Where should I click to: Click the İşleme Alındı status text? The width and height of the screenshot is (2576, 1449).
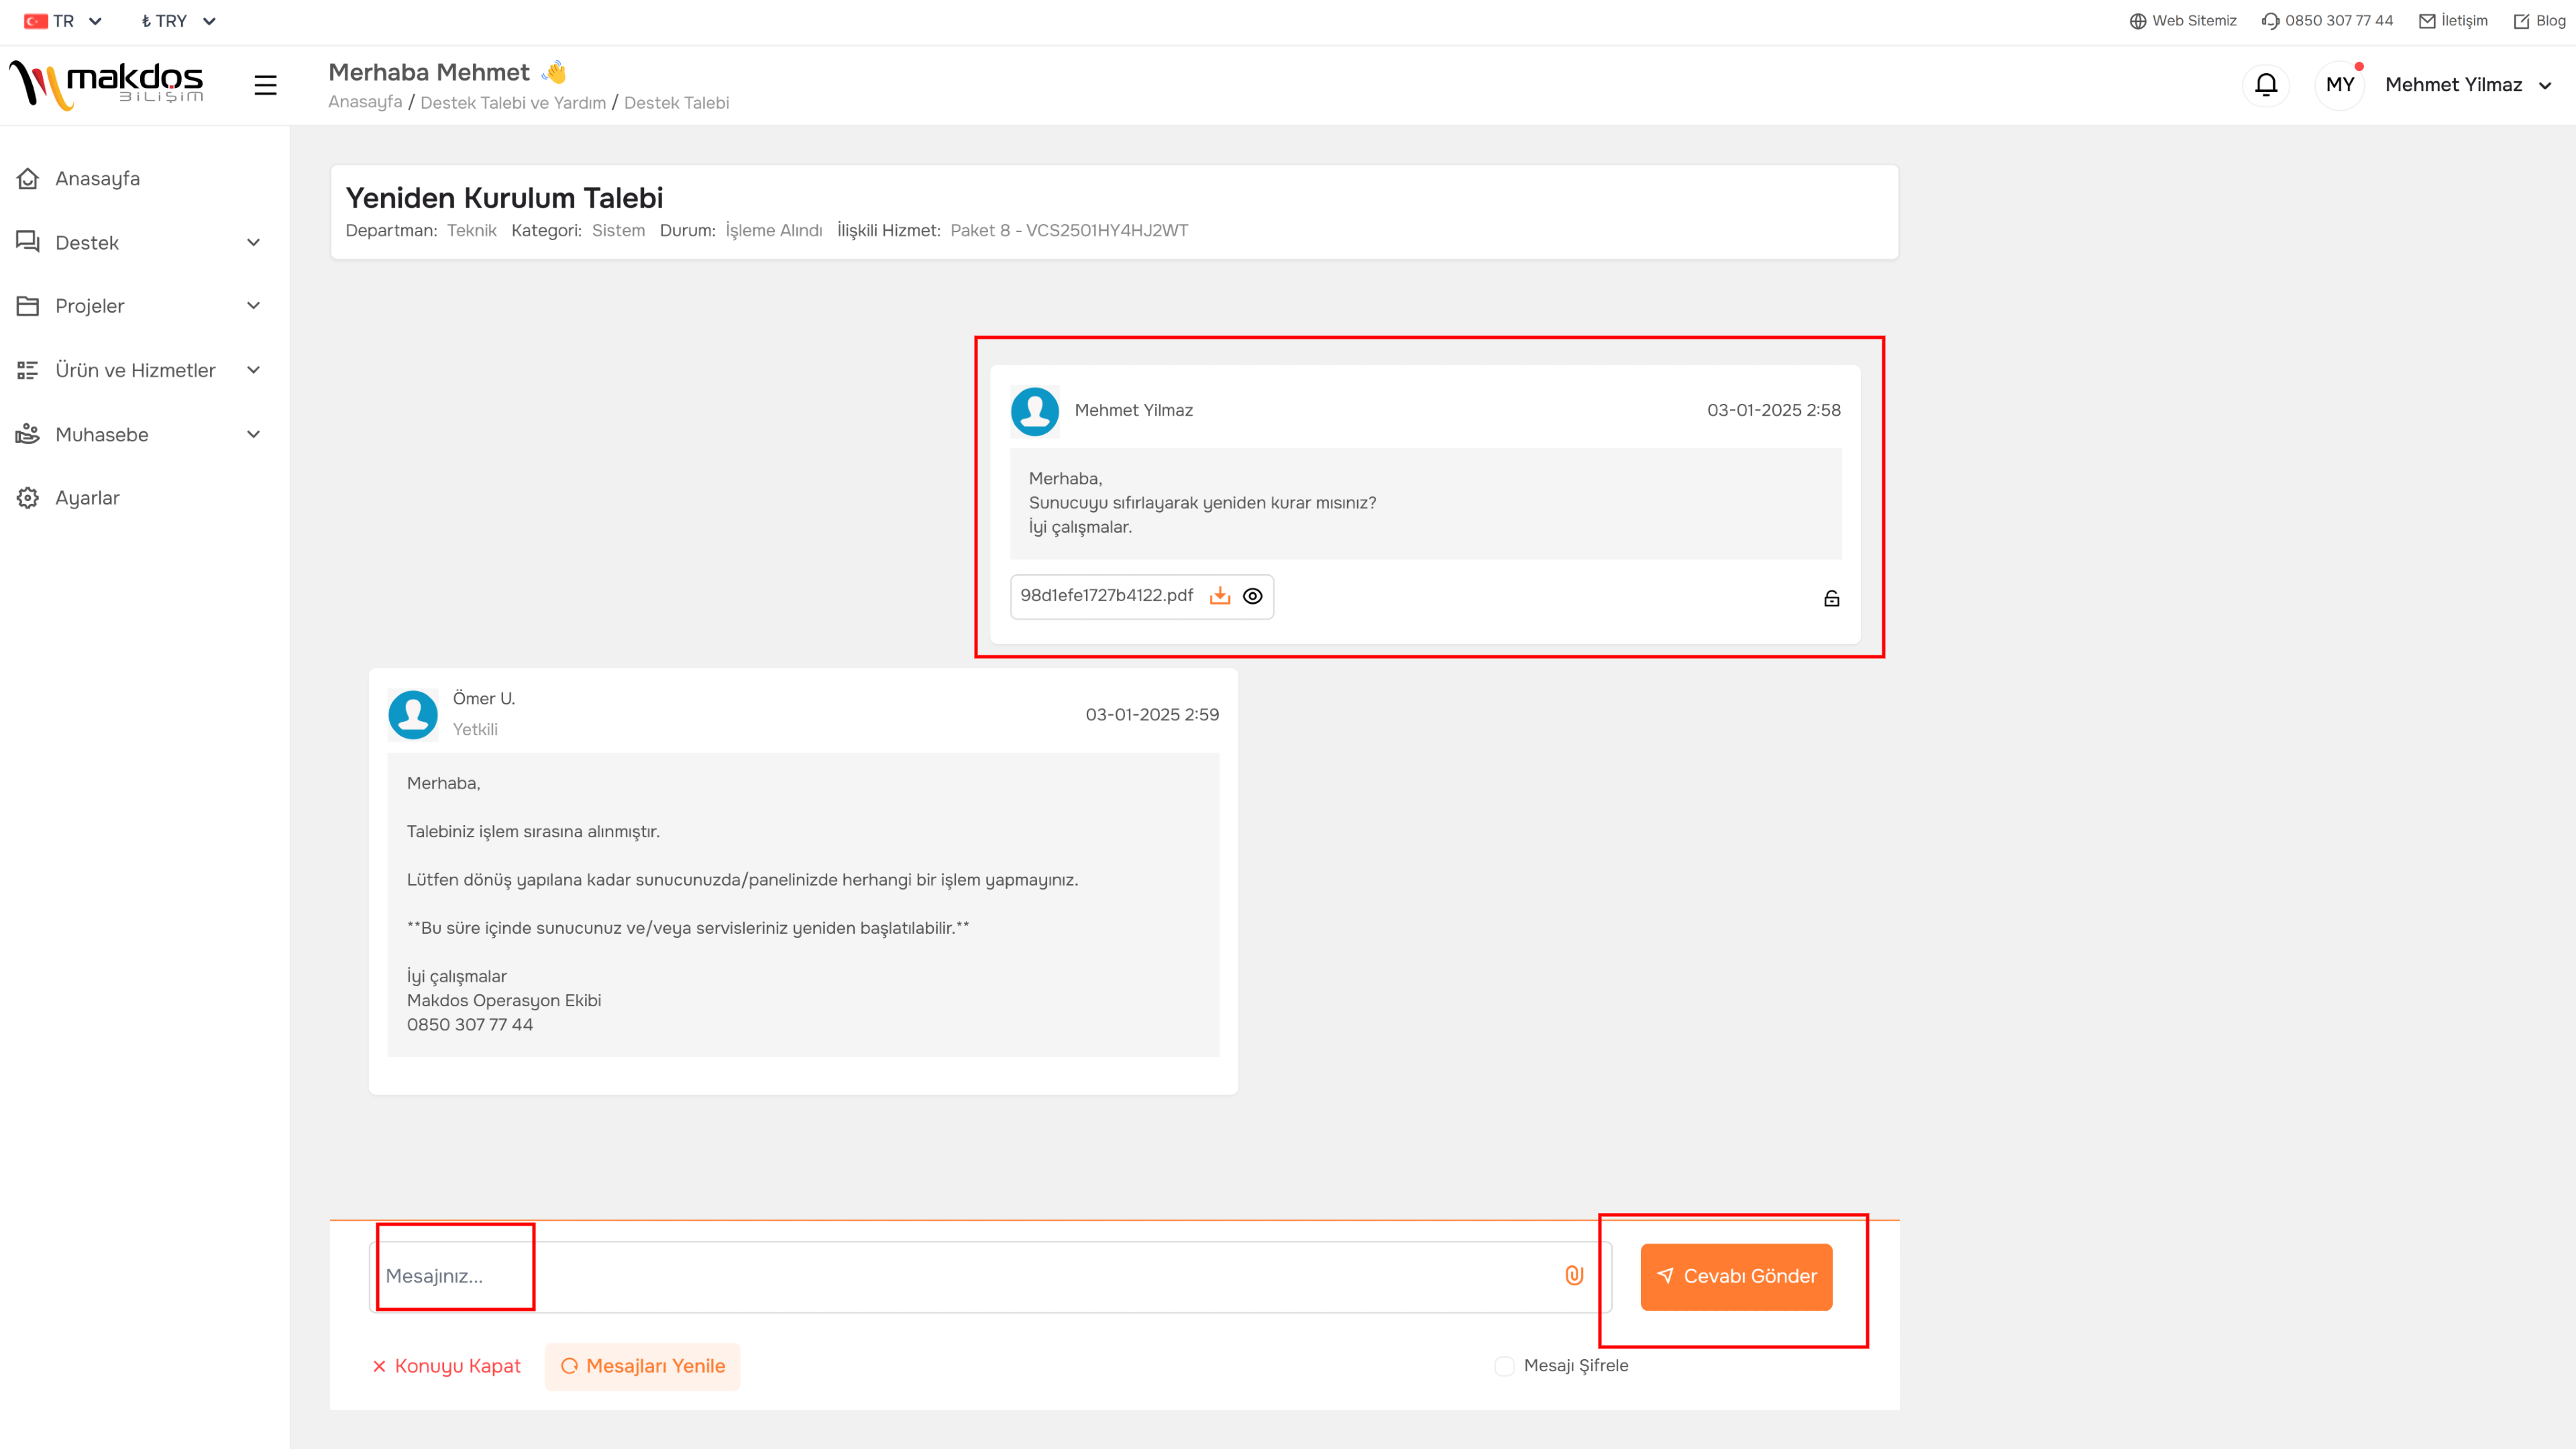[x=774, y=230]
